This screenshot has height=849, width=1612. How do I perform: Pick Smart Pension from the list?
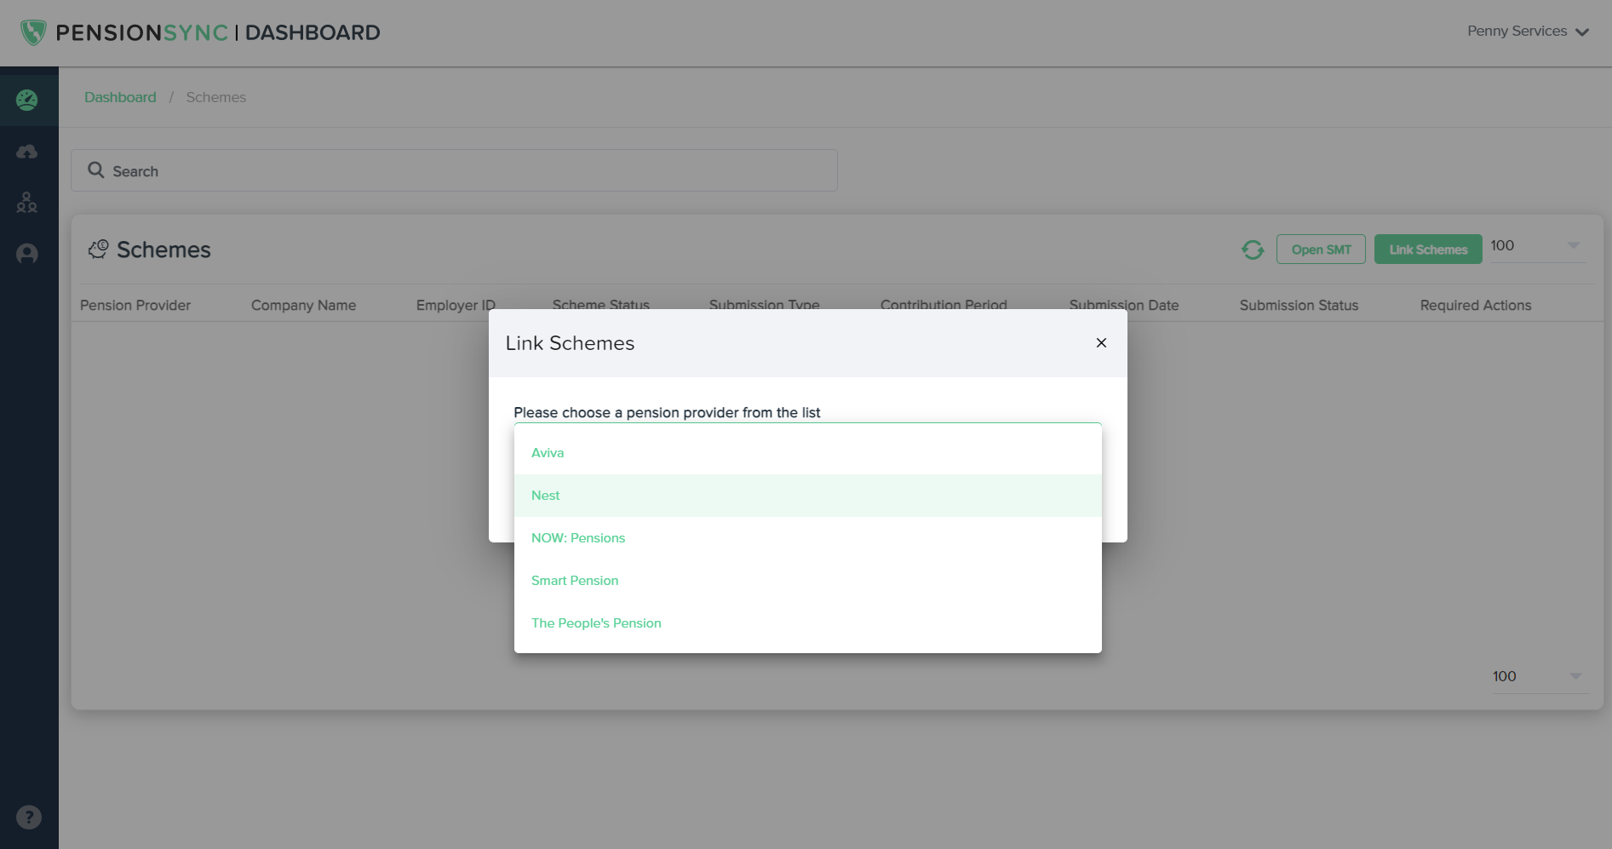click(575, 581)
